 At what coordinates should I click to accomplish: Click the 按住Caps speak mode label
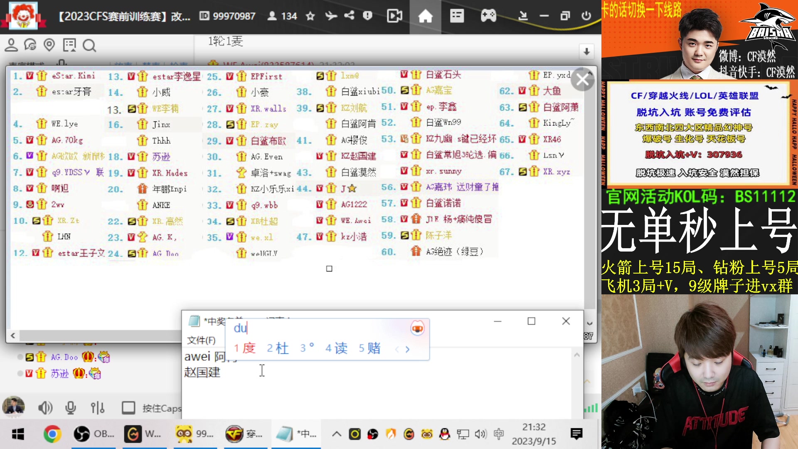pos(162,408)
